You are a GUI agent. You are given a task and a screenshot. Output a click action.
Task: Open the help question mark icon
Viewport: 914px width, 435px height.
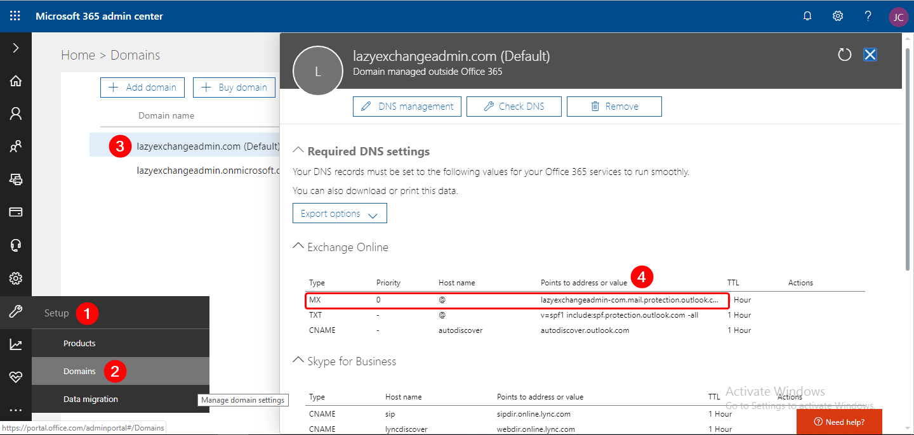tap(868, 16)
